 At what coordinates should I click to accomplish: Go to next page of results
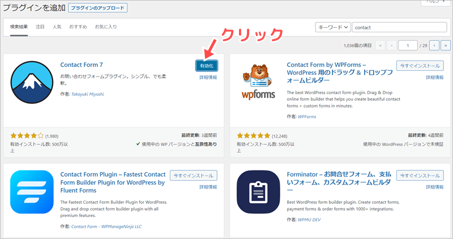point(434,45)
